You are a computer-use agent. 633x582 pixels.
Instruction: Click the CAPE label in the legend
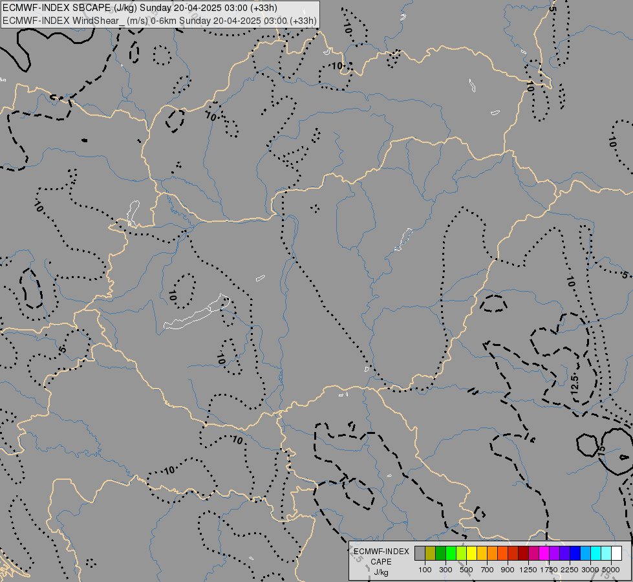coord(381,562)
